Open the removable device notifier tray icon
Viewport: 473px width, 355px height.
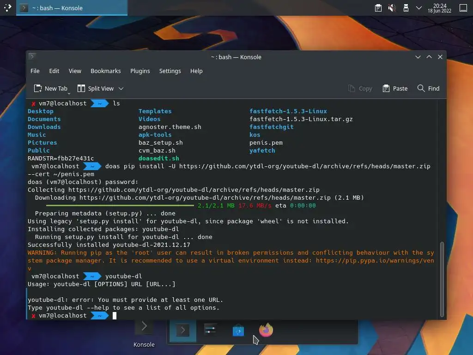click(406, 8)
